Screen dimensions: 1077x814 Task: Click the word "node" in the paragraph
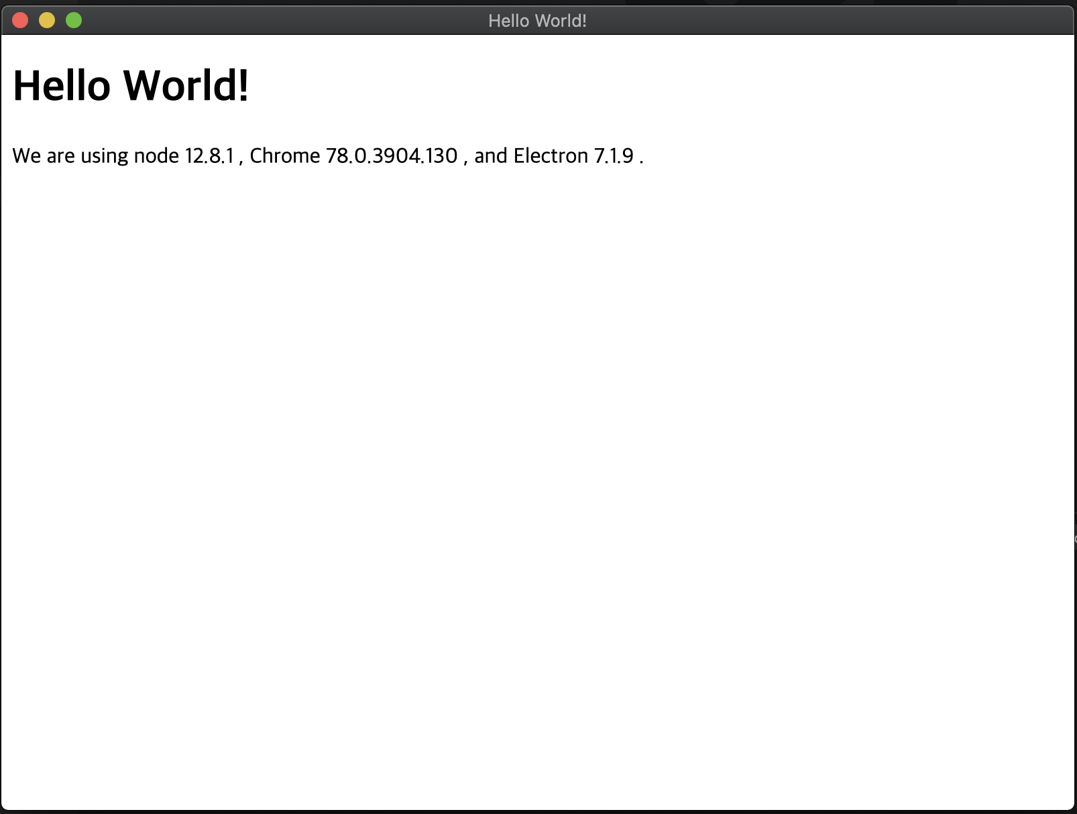[156, 156]
